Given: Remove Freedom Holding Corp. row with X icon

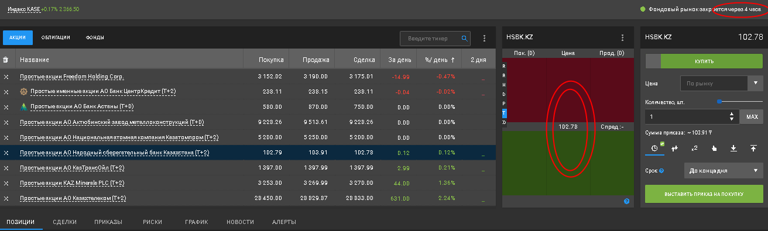Looking at the screenshot, I should click(6, 77).
